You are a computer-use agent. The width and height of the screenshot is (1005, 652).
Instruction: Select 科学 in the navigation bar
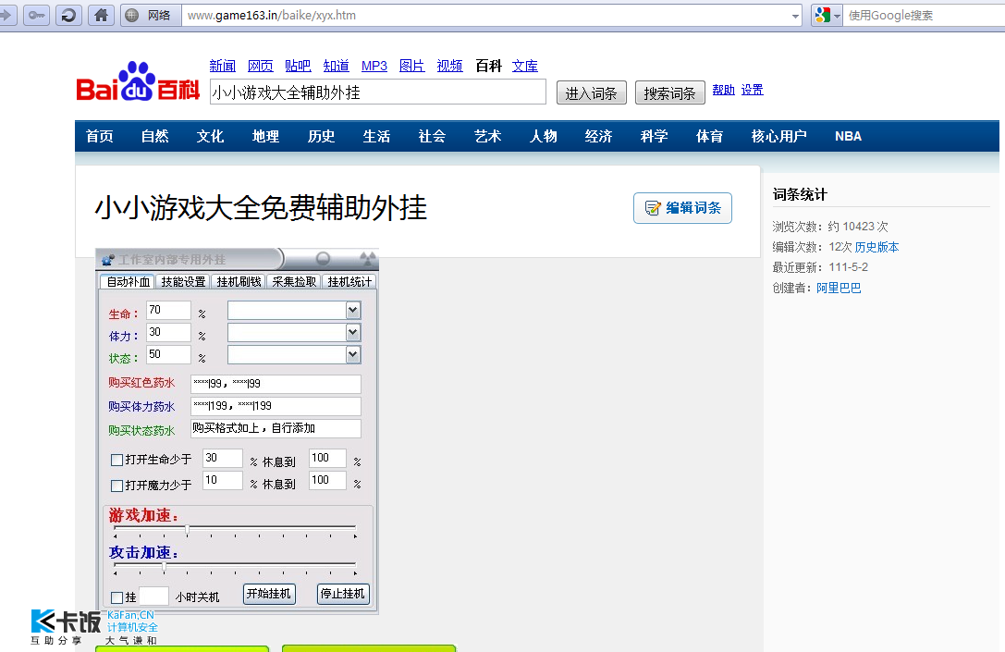(x=655, y=136)
